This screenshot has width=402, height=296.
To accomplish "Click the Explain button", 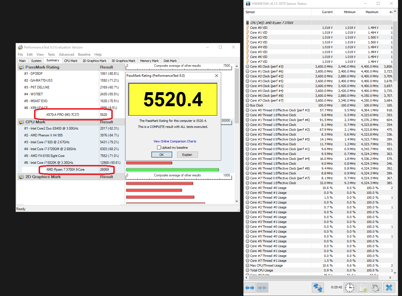I will pyautogui.click(x=187, y=155).
